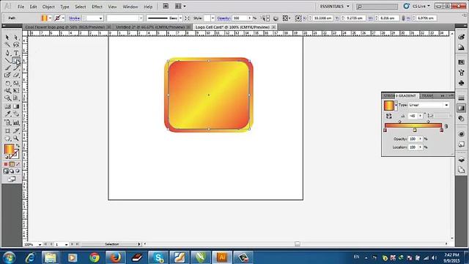The height and width of the screenshot is (264, 469).
Task: Open gradient Opacity value dropdown arrow
Action: [420, 139]
